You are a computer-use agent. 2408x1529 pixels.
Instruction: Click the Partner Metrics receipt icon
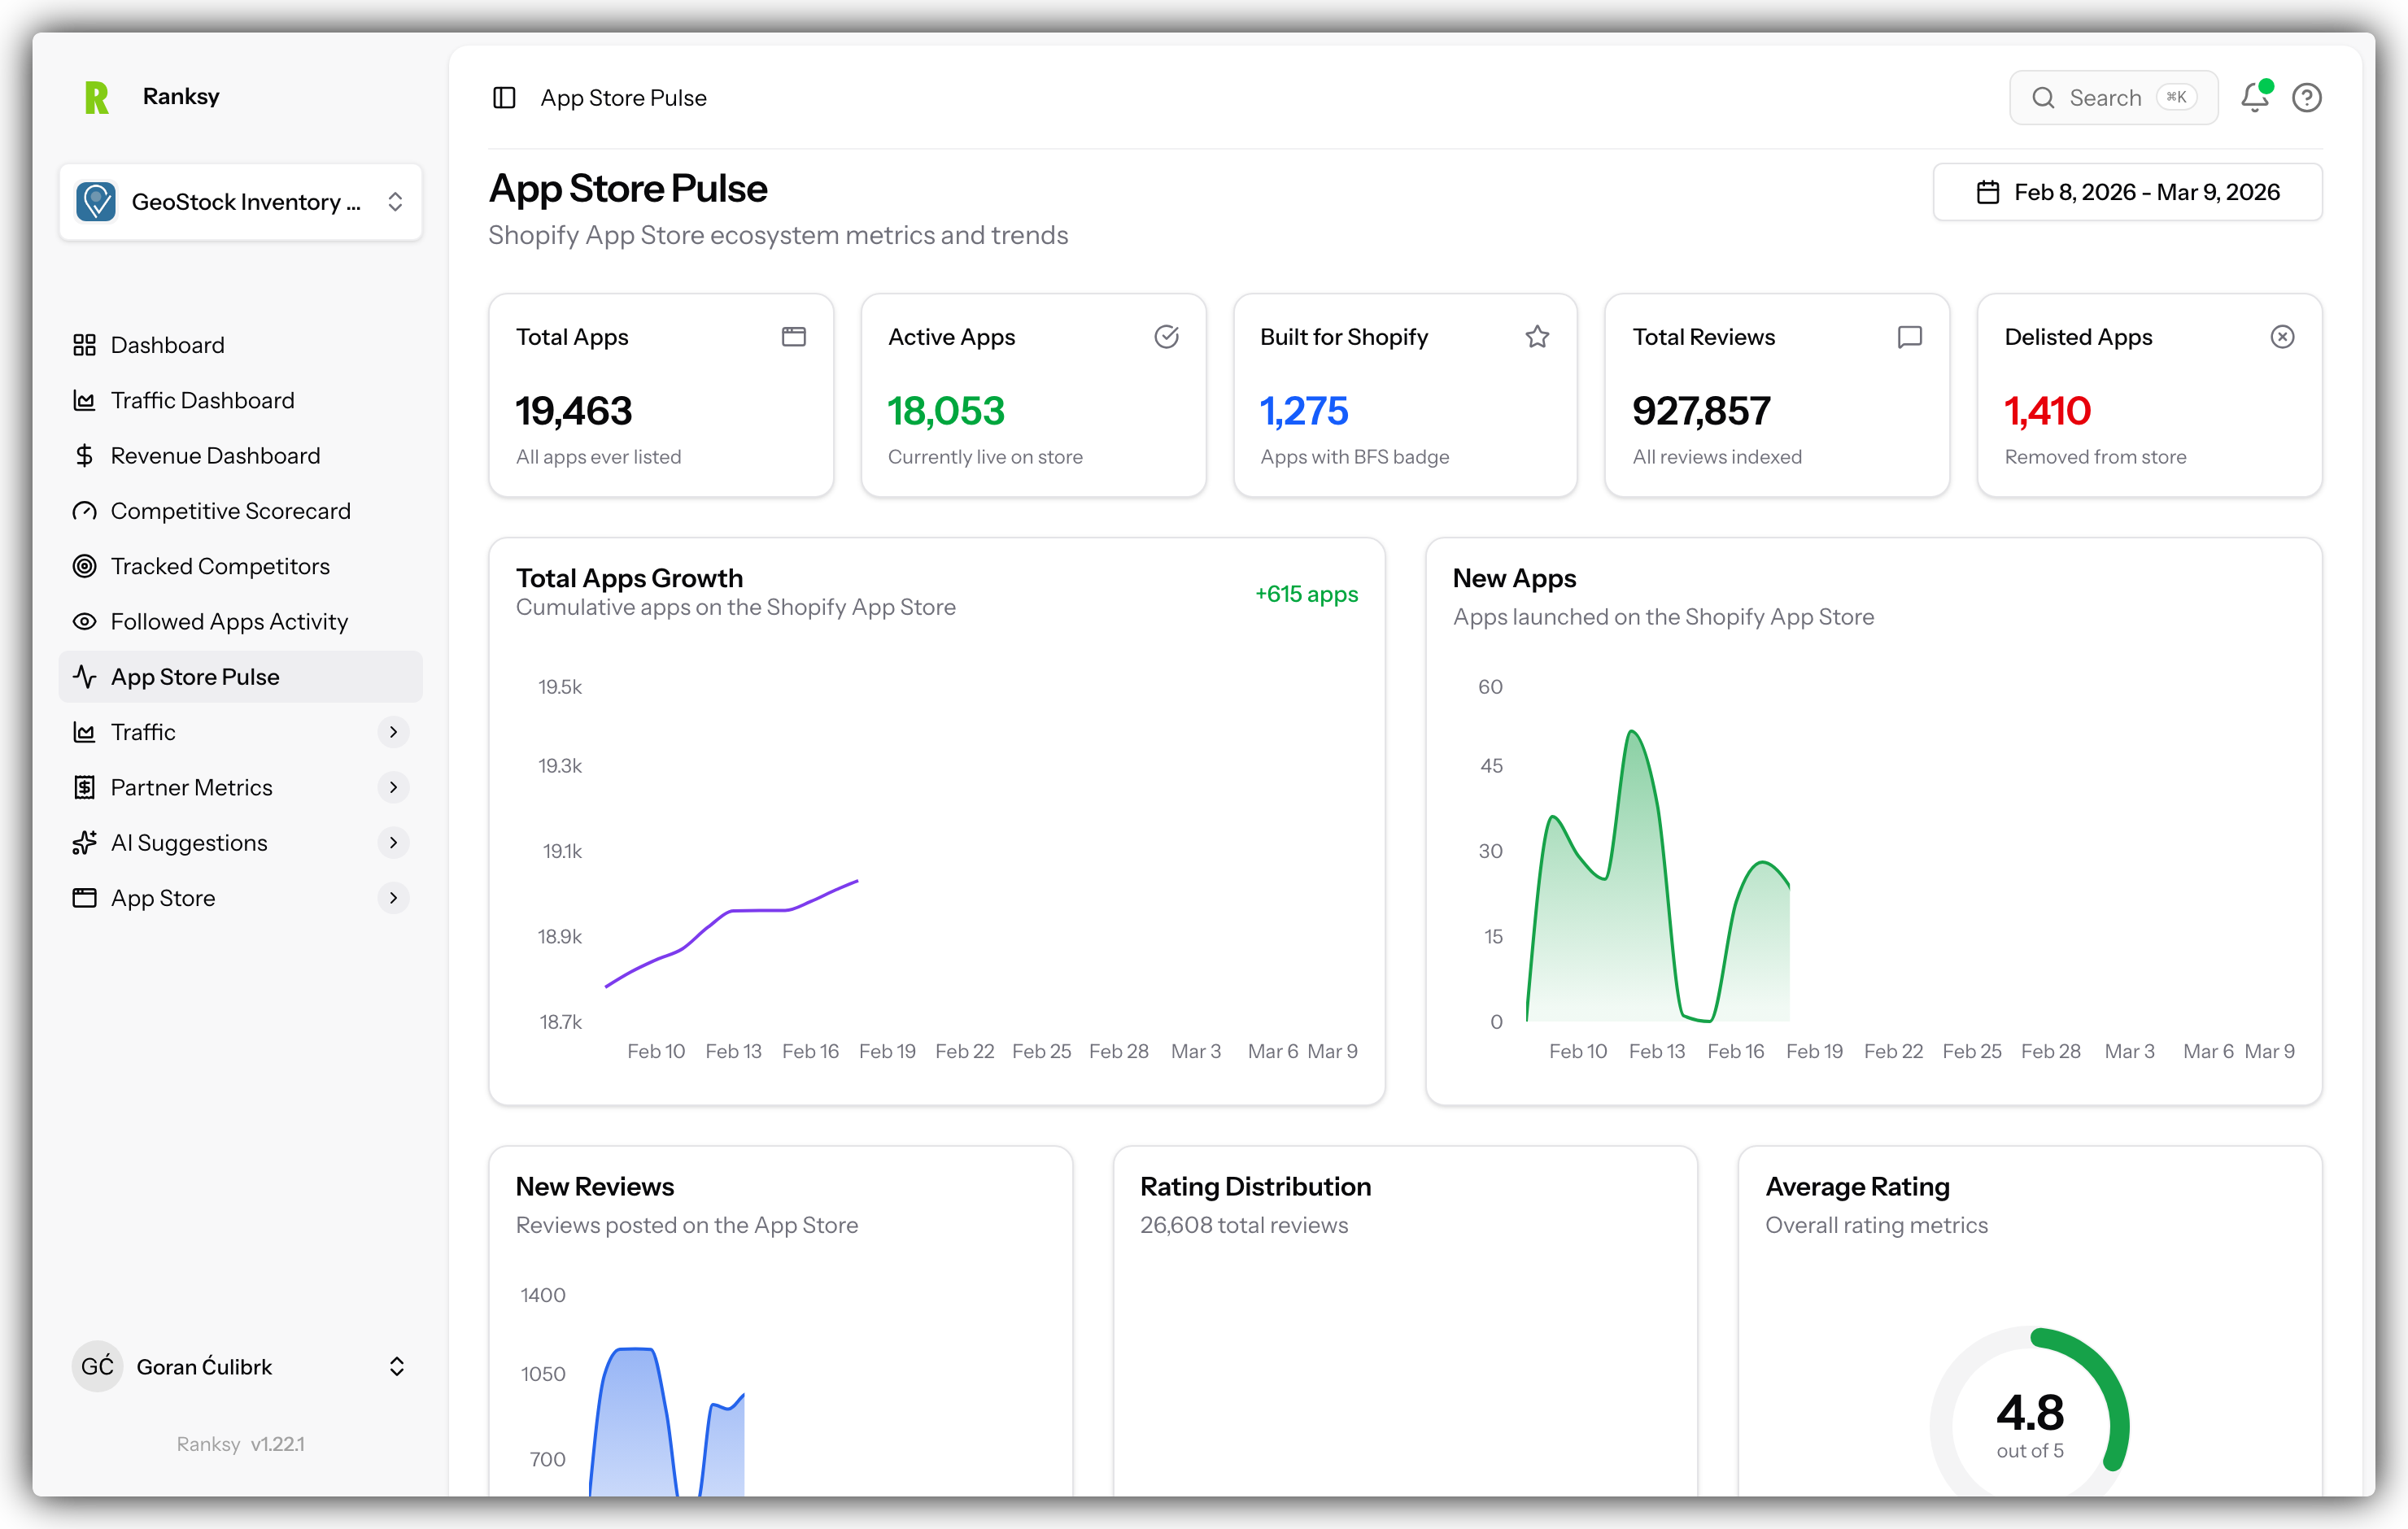(x=85, y=788)
